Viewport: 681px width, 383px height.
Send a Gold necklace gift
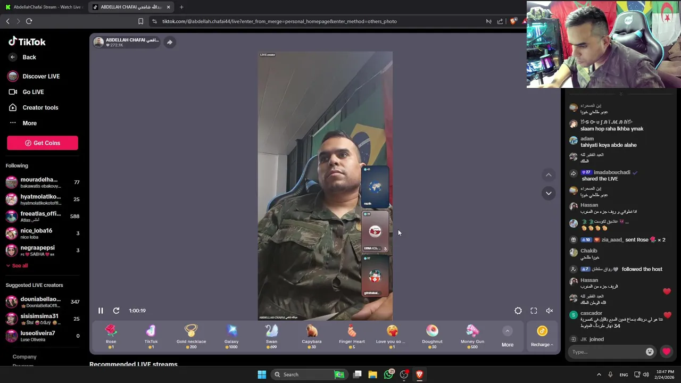[191, 337]
